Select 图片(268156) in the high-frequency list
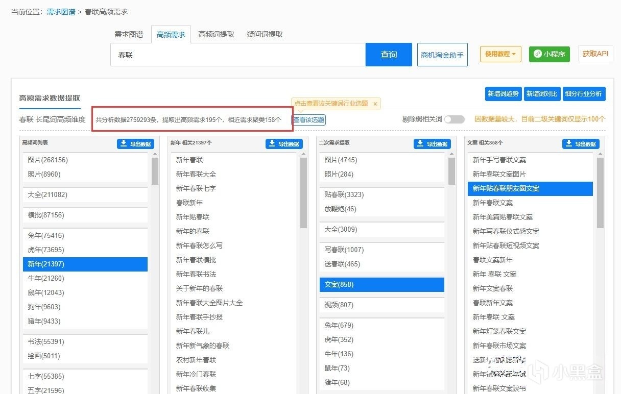Screen dimensions: 621x394 click(x=85, y=160)
